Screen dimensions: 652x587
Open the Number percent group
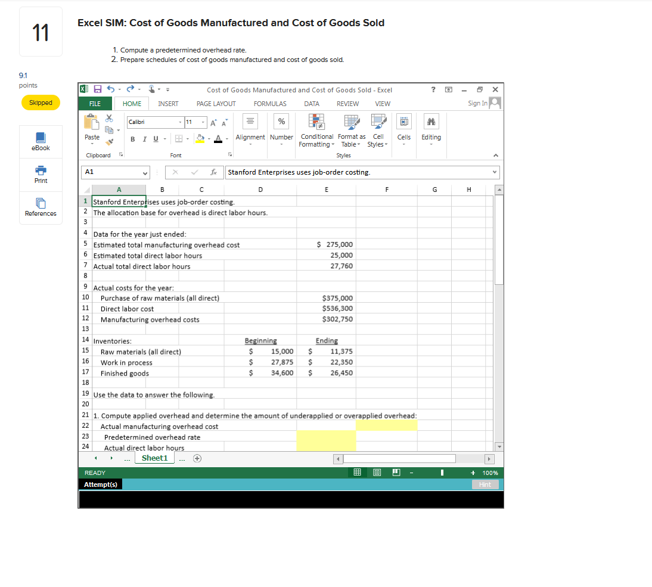(x=281, y=129)
